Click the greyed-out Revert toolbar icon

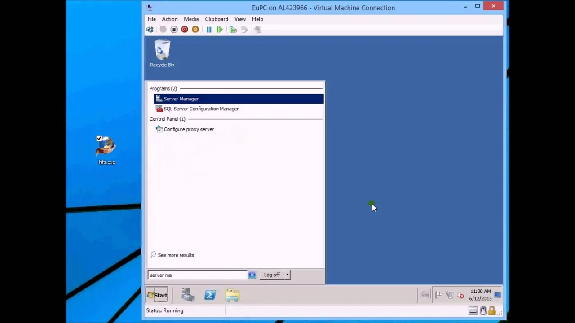[244, 30]
